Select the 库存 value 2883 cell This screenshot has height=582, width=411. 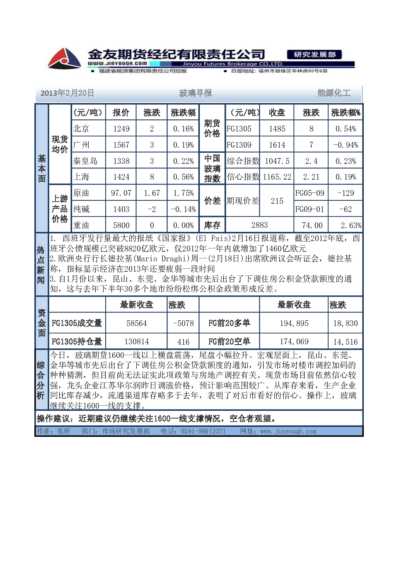point(259,225)
